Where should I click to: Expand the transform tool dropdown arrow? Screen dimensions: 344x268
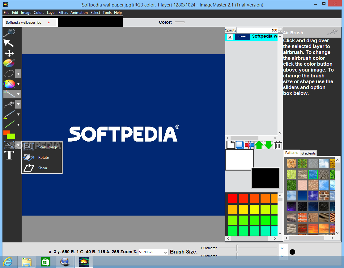19,145
